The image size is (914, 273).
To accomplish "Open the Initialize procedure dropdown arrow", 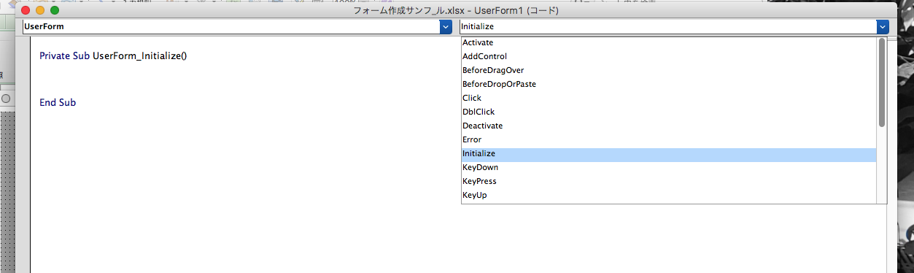I will (883, 26).
